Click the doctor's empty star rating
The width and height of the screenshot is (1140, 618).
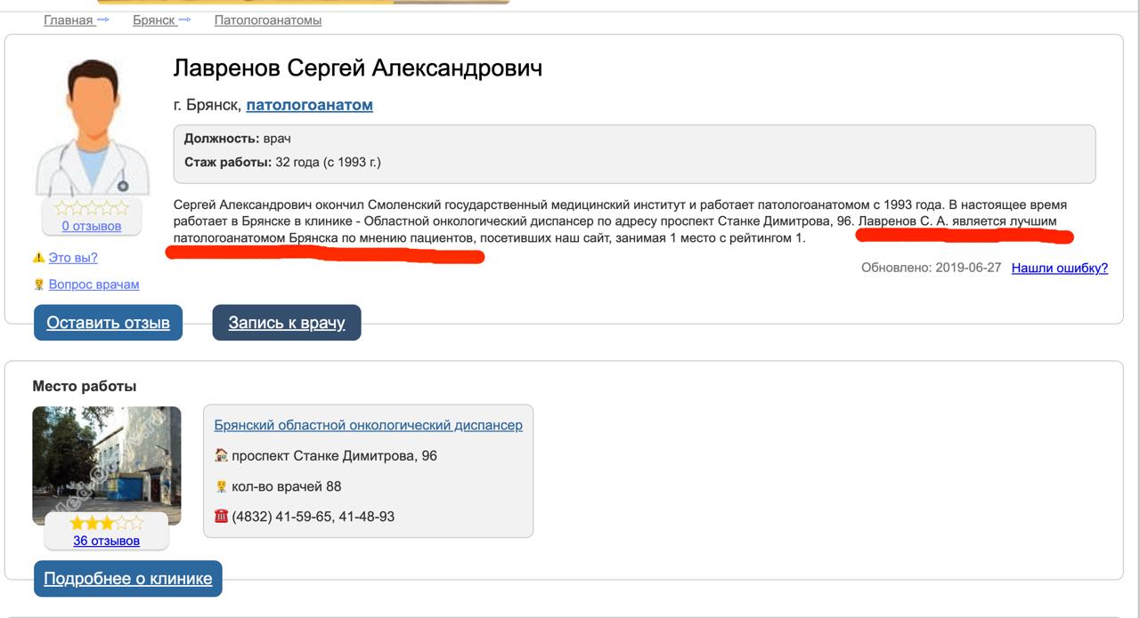tap(92, 208)
